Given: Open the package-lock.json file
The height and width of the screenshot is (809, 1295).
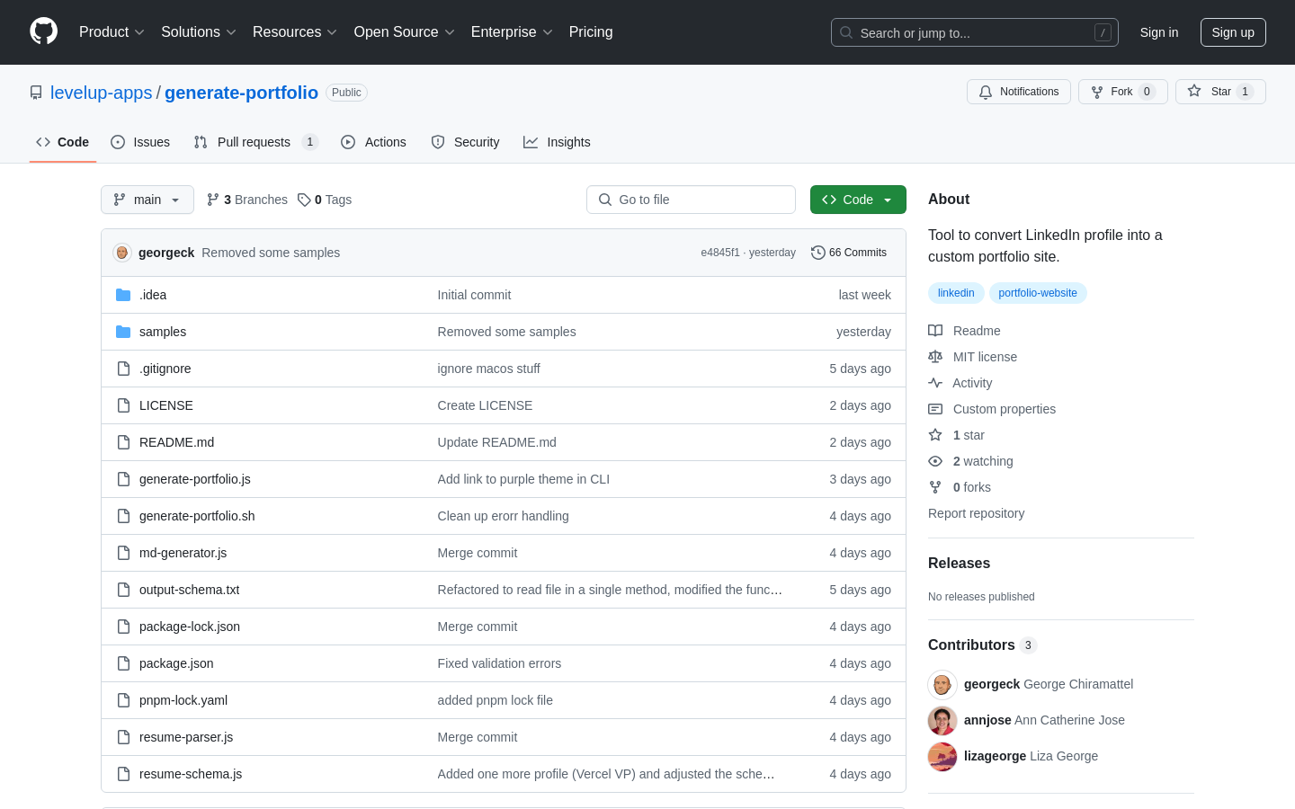Looking at the screenshot, I should (x=190, y=627).
